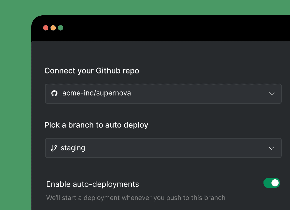Select the staging branch name text
The image size is (290, 210).
(x=73, y=148)
